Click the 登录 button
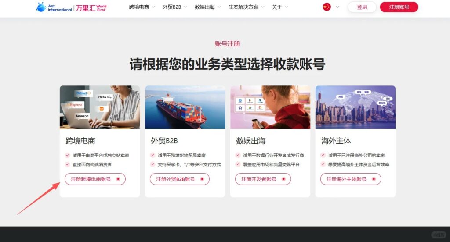Screen dimensions: 450x242 pyautogui.click(x=362, y=7)
